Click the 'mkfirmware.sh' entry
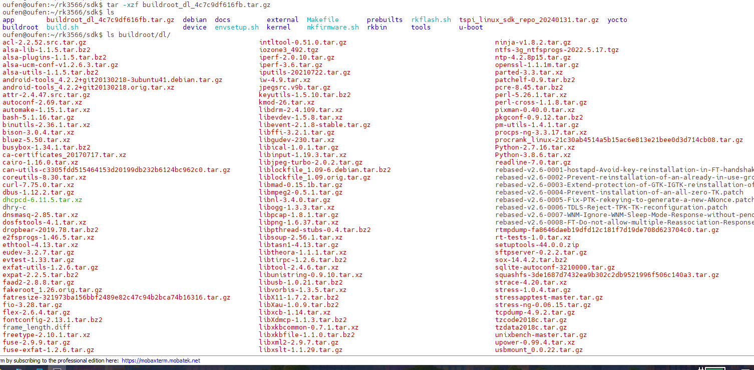 point(333,27)
